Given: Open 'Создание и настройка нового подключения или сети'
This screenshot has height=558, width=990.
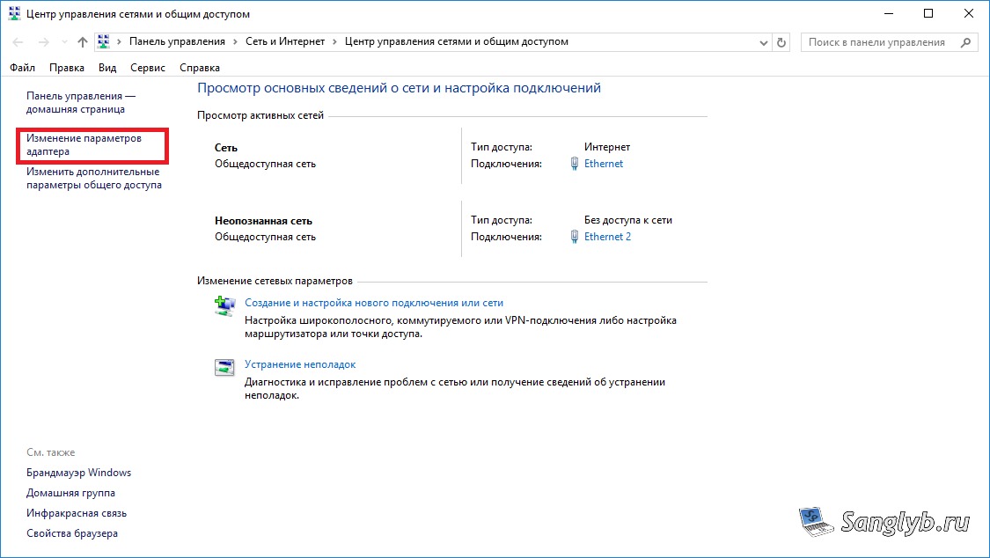Looking at the screenshot, I should pos(374,303).
